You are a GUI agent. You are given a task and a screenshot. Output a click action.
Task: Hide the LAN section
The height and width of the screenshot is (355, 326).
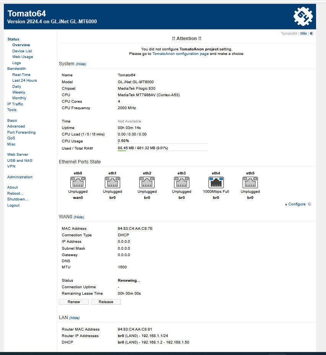coord(75,318)
